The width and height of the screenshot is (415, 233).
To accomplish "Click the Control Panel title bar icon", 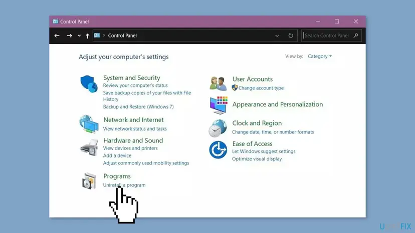I will (x=55, y=21).
